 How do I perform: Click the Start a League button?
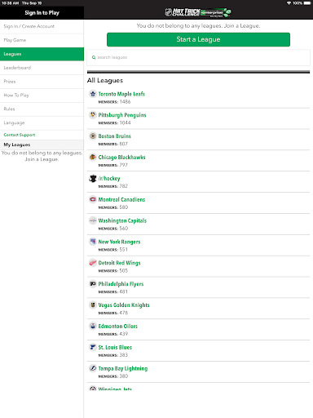[x=198, y=39]
